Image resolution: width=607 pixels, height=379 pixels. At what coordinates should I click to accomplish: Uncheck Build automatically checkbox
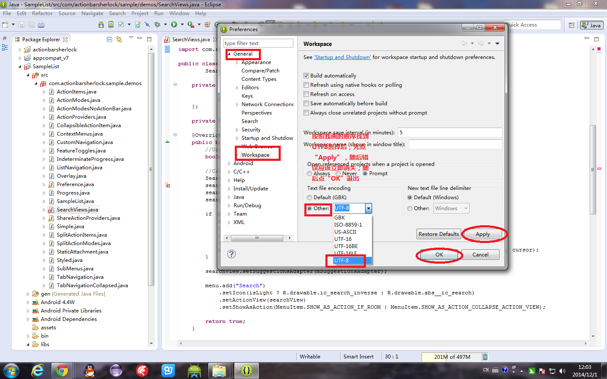click(x=306, y=76)
